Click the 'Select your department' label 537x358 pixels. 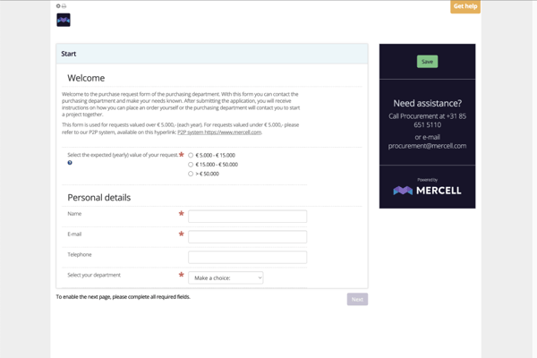click(x=94, y=275)
